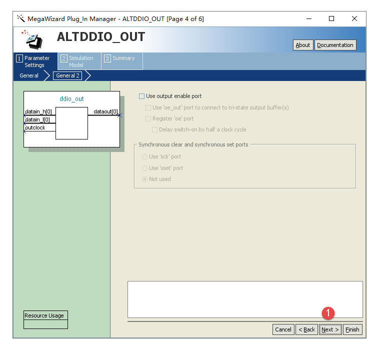Click the MegaWizard chip logo icon
Screen dimensions: 377x349
32,39
